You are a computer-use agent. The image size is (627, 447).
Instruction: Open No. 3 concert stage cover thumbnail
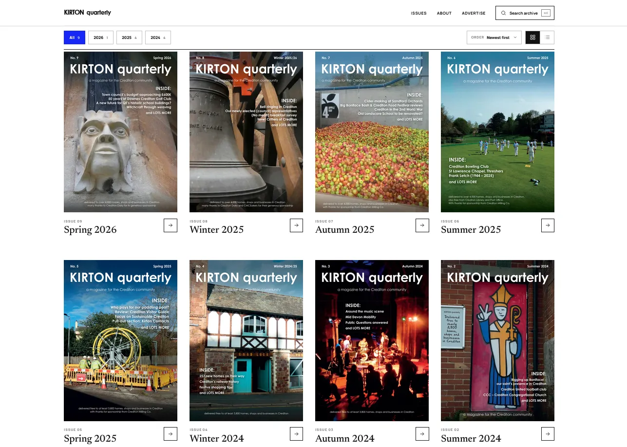click(372, 340)
